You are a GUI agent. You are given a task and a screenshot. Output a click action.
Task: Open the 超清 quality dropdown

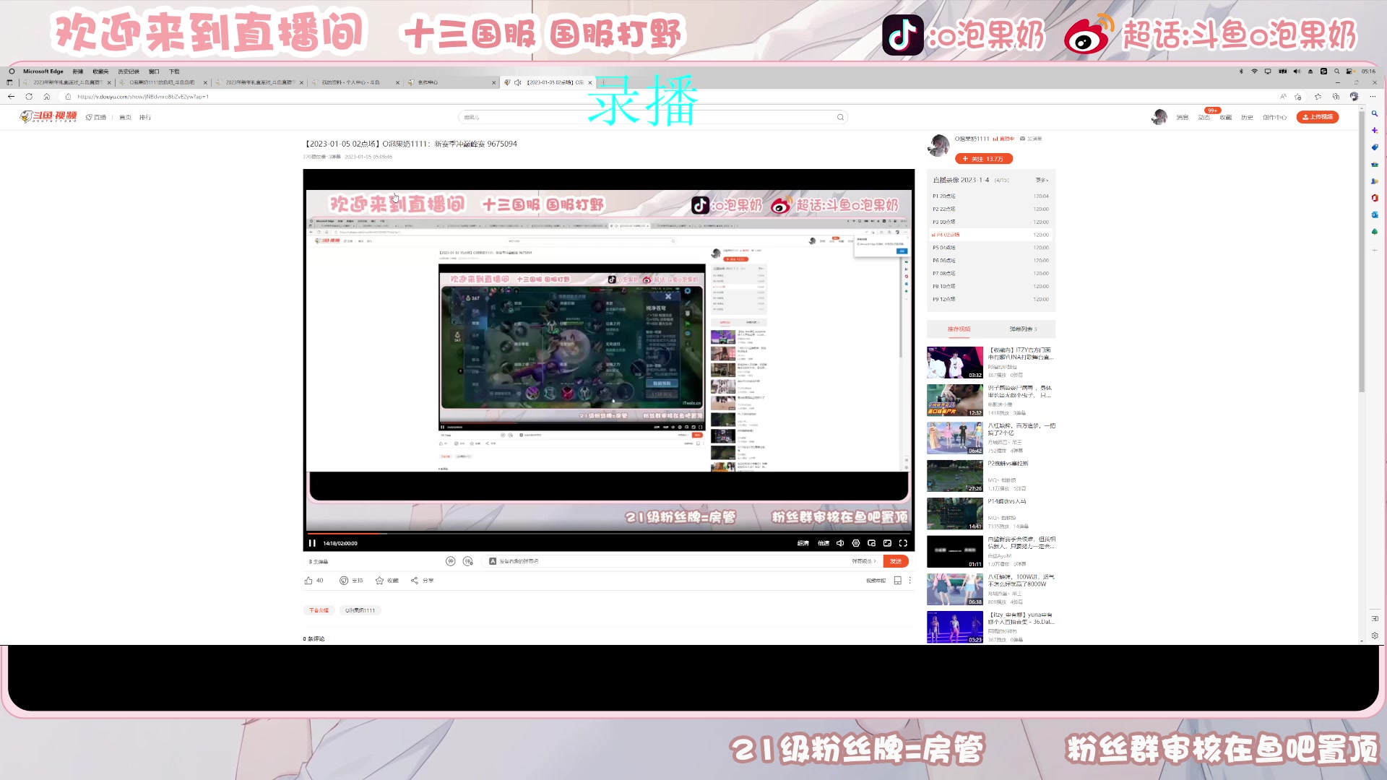pyautogui.click(x=803, y=543)
